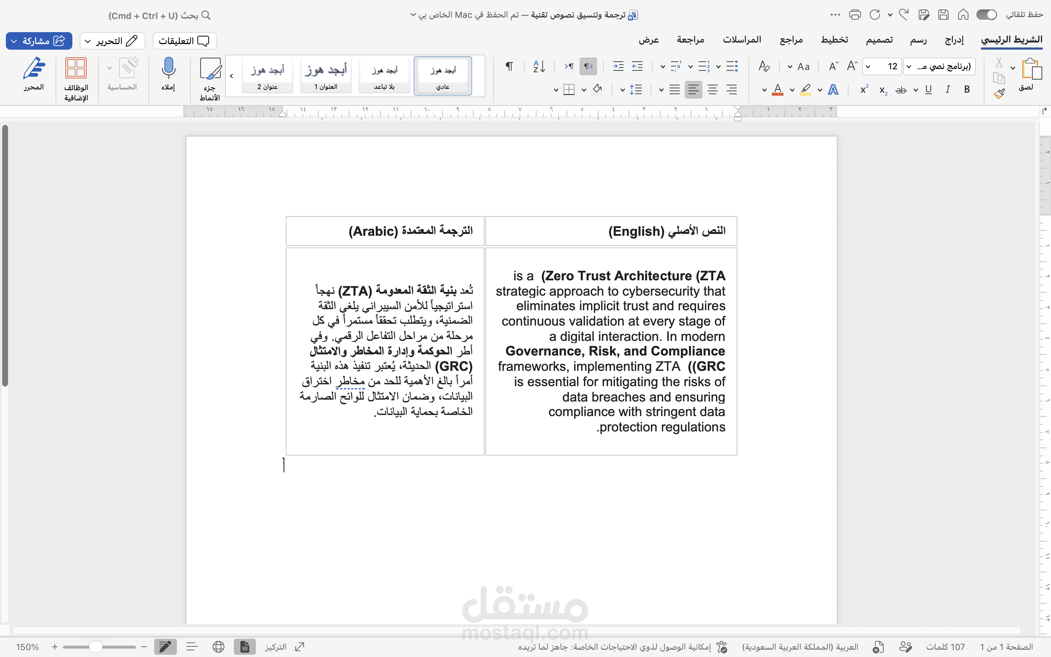Click the Redo circular arrow icon
This screenshot has width=1051, height=657.
pyautogui.click(x=874, y=15)
